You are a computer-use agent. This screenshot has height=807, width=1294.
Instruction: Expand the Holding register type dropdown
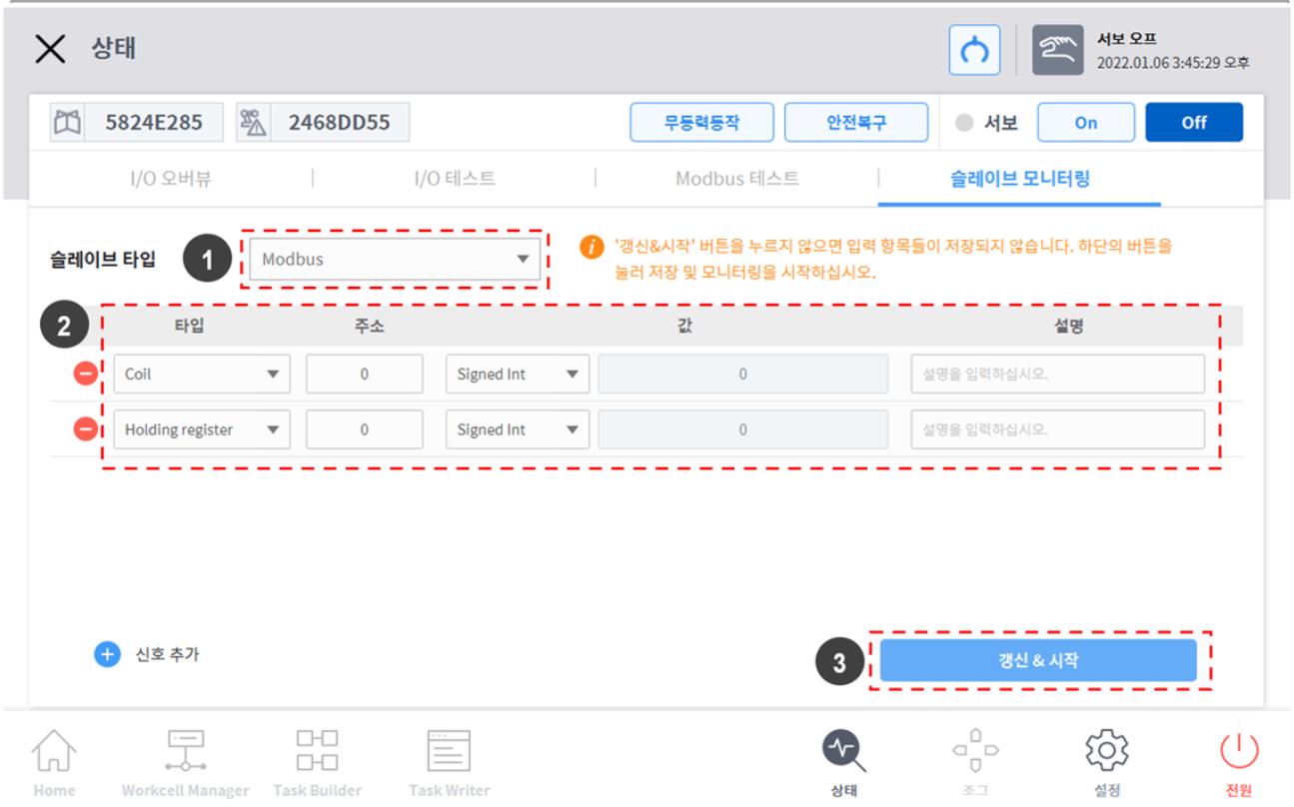click(x=201, y=429)
